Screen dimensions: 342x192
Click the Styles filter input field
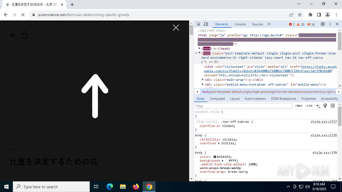(x=244, y=106)
